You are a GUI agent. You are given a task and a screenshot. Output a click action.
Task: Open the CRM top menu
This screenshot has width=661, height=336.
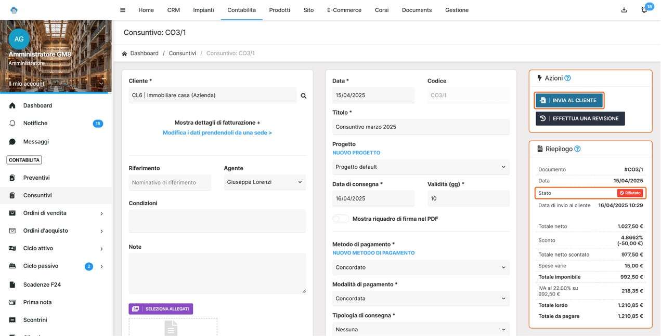coord(173,10)
